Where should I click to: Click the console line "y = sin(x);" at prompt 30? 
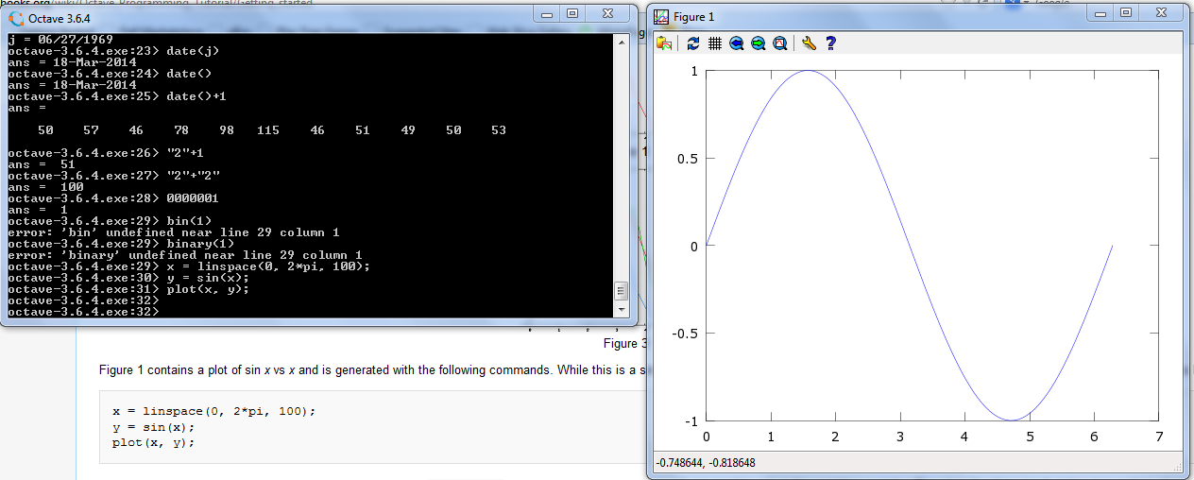point(128,278)
